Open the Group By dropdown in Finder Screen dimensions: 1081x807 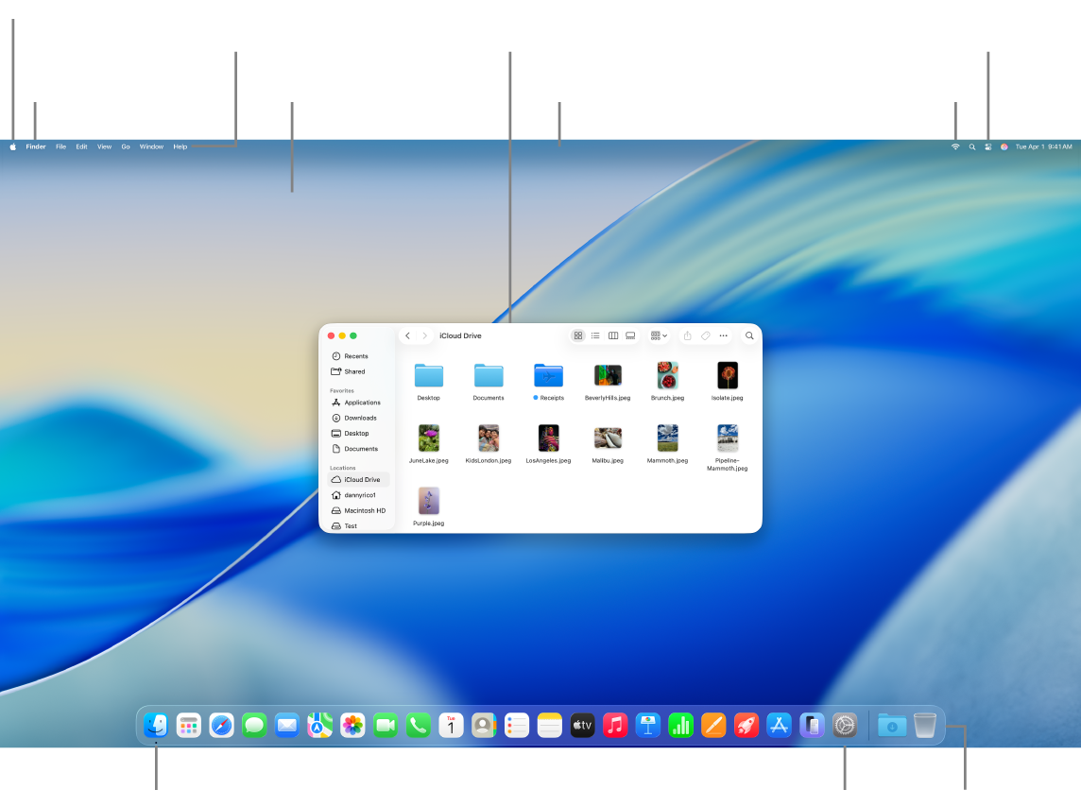coord(659,335)
